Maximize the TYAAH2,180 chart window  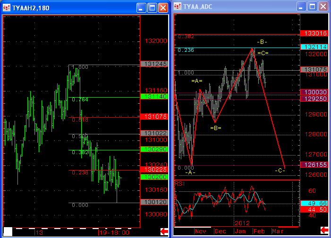[152, 8]
